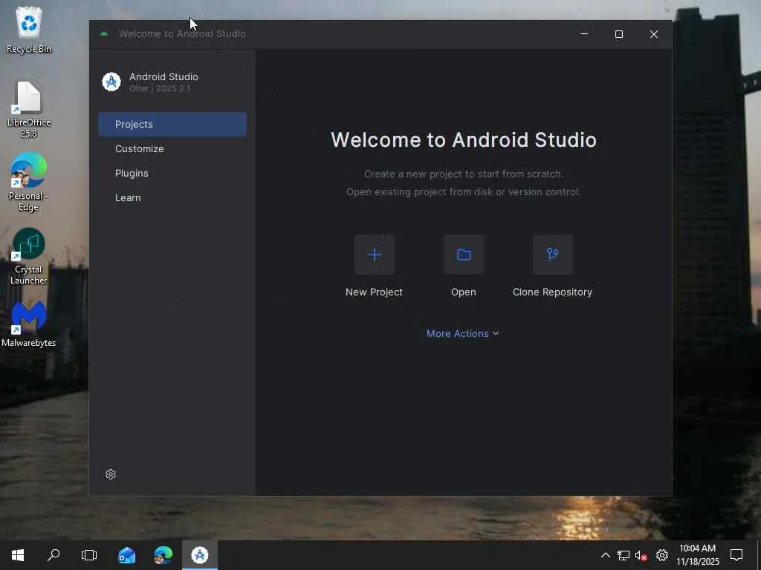Click the Android icon in the title bar
Screen dimensions: 761x570
point(104,33)
